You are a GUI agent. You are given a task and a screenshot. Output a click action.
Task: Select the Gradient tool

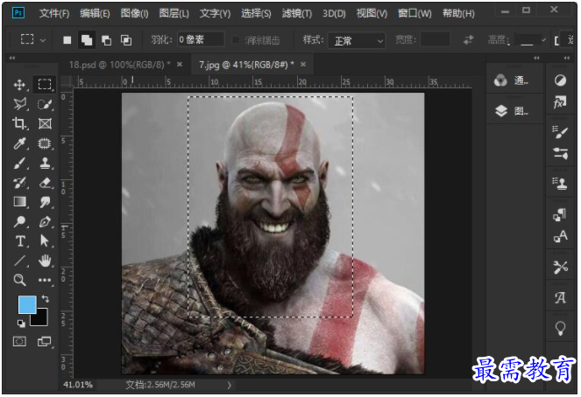[19, 202]
